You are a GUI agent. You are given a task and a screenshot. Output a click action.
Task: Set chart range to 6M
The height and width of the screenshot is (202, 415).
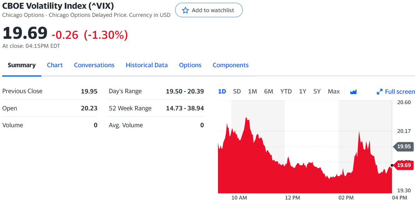coord(269,91)
